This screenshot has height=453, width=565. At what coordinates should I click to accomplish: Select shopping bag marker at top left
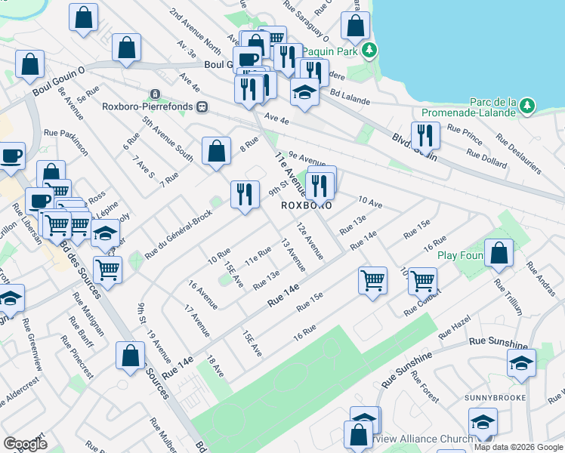[x=83, y=18]
